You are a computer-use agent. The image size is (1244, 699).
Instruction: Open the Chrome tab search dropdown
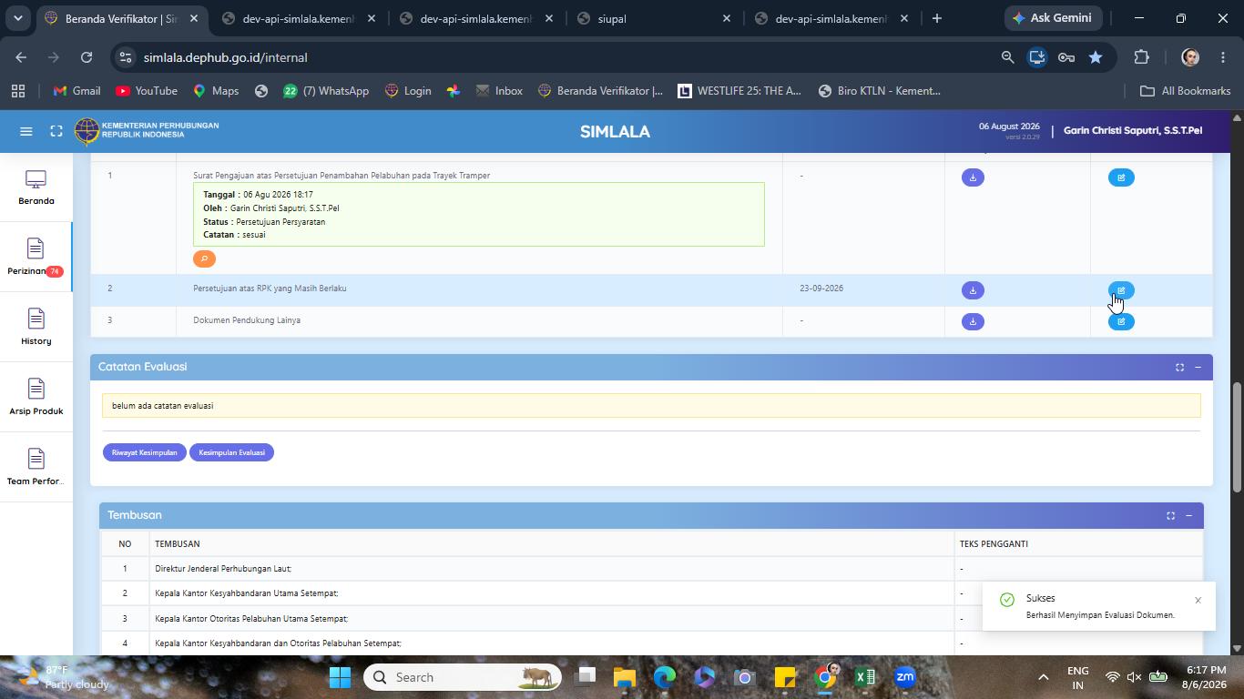point(17,18)
